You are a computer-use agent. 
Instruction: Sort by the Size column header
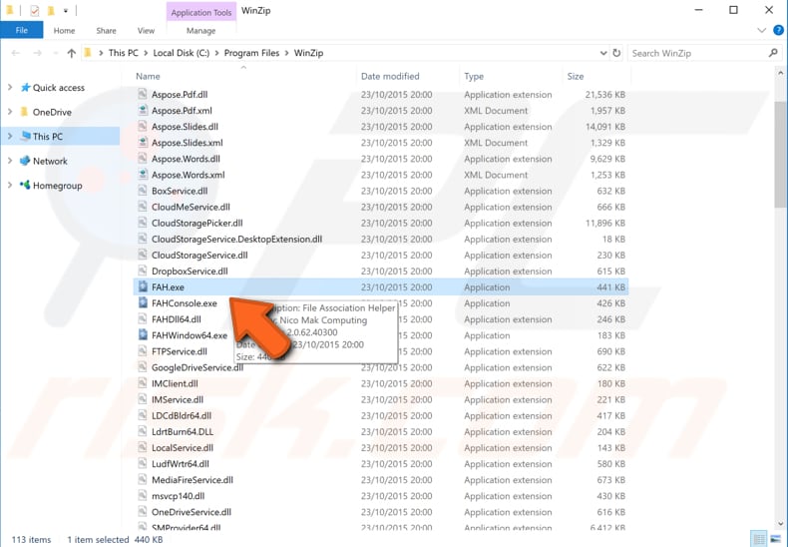coord(576,77)
